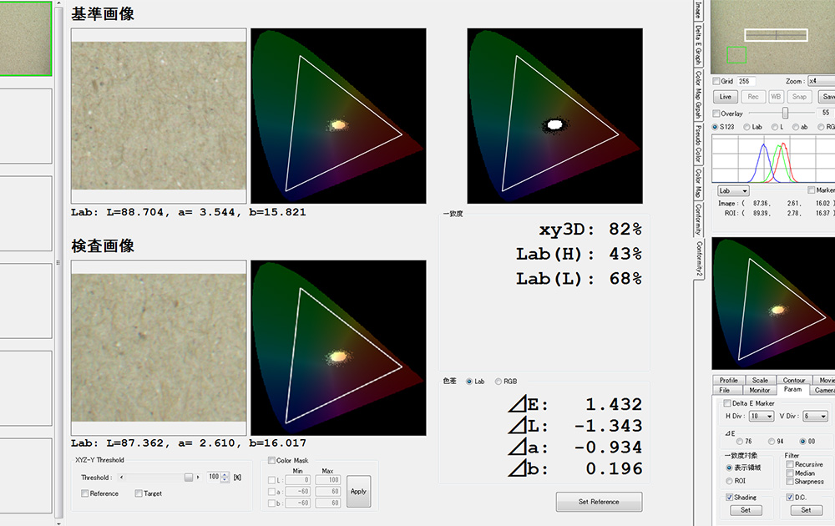Switch to the Color Map Graph vertical tab
Screen dimensions: 835x526
[x=698, y=95]
